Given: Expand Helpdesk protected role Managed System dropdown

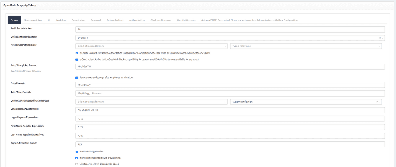Looking at the screenshot, I should (x=152, y=46).
